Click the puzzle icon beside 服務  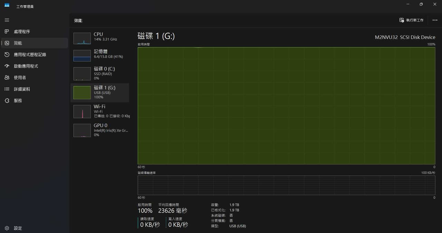[x=7, y=100]
